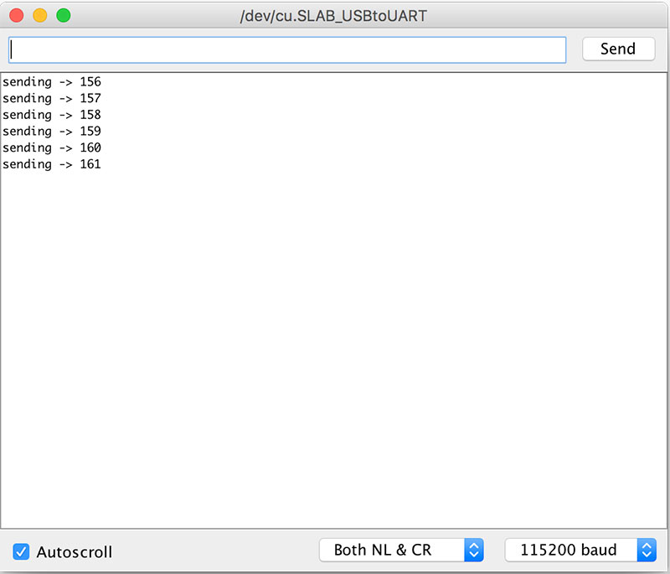Select the 'sending -> 160' output row
The width and height of the screenshot is (670, 574).
tap(52, 147)
